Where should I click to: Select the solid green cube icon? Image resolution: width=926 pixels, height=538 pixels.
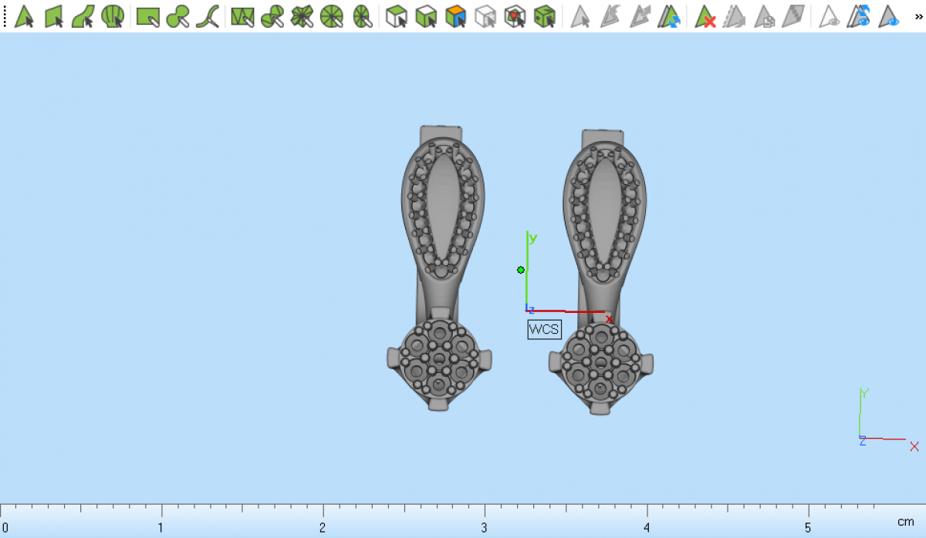(545, 16)
